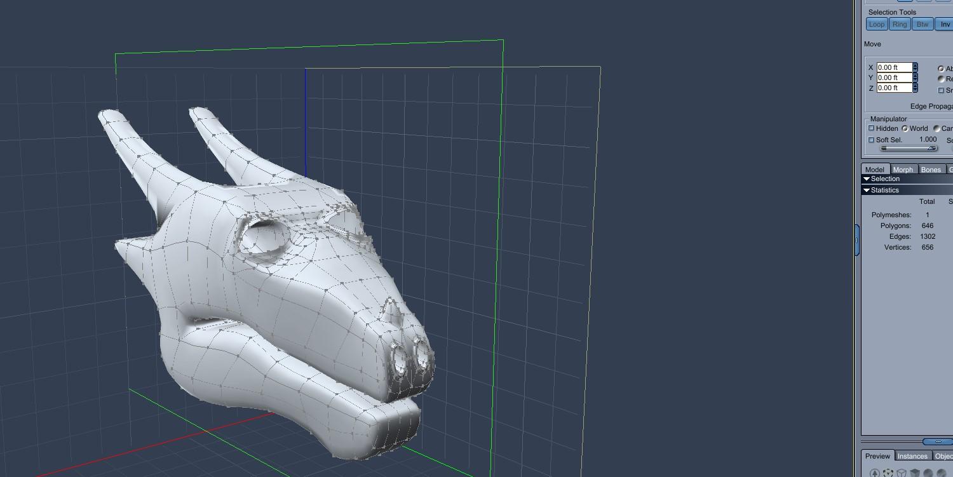Click the Edges count value 1302
Image resolution: width=953 pixels, height=477 pixels.
(x=928, y=236)
